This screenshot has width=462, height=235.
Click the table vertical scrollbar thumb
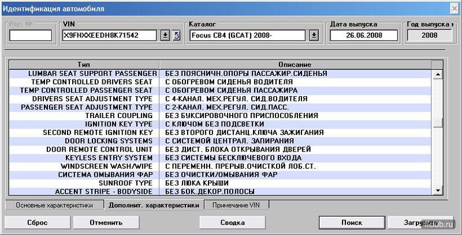(x=438, y=123)
